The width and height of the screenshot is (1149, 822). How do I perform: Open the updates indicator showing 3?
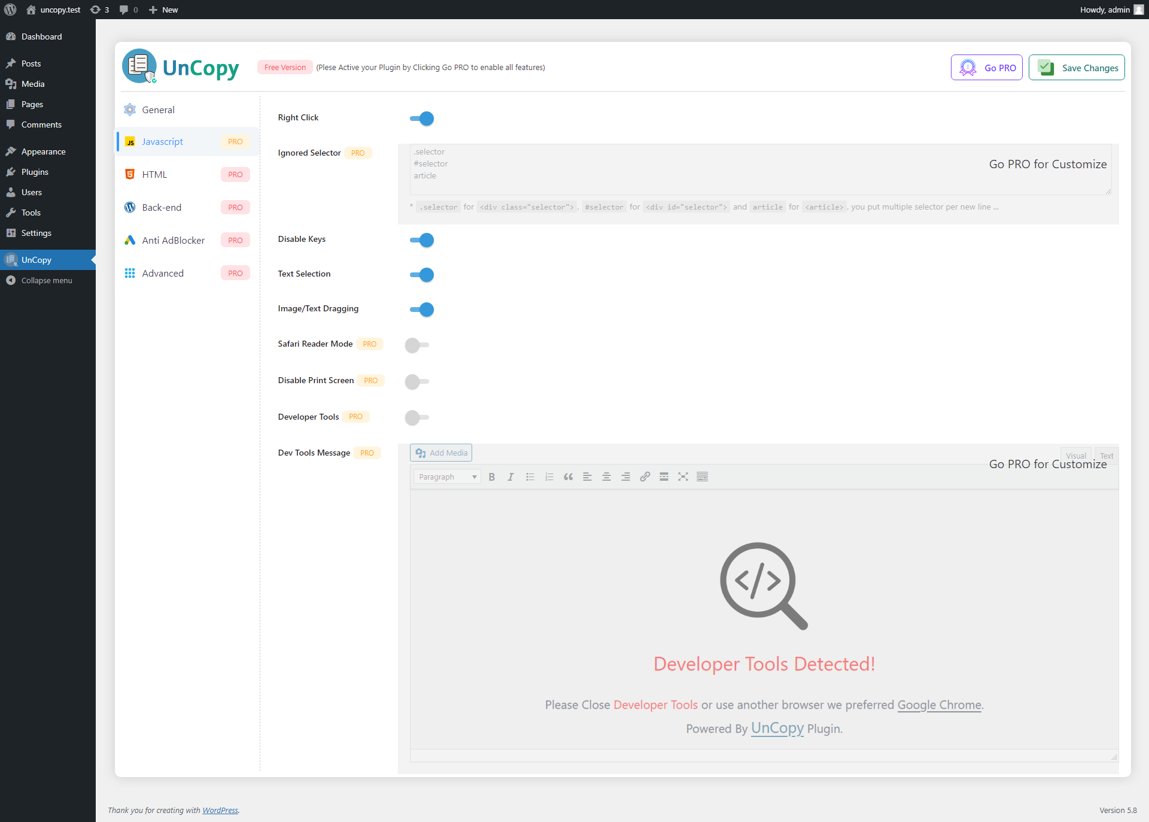coord(99,10)
